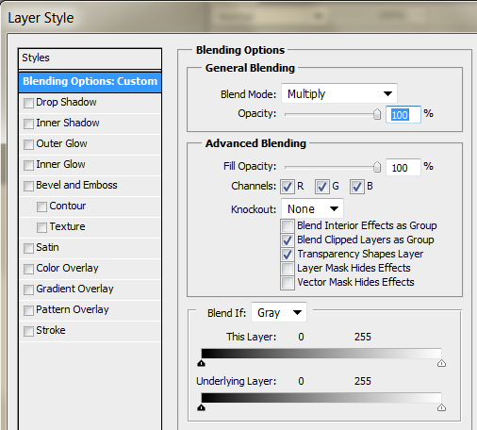477x430 pixels.
Task: Open the Blend If channel dropdown
Action: click(279, 312)
